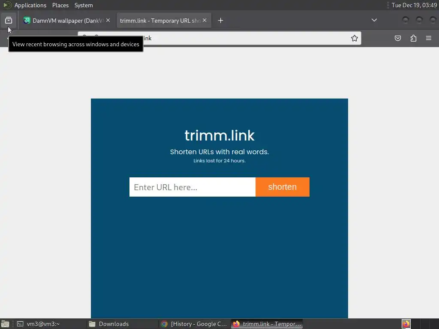Open Firefox View recent browsing icon
Image resolution: width=439 pixels, height=329 pixels.
(9, 21)
